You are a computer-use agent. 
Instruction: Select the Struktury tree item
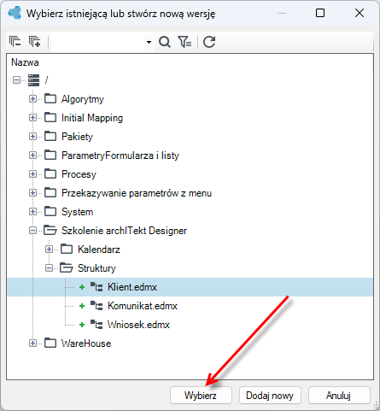tap(96, 268)
